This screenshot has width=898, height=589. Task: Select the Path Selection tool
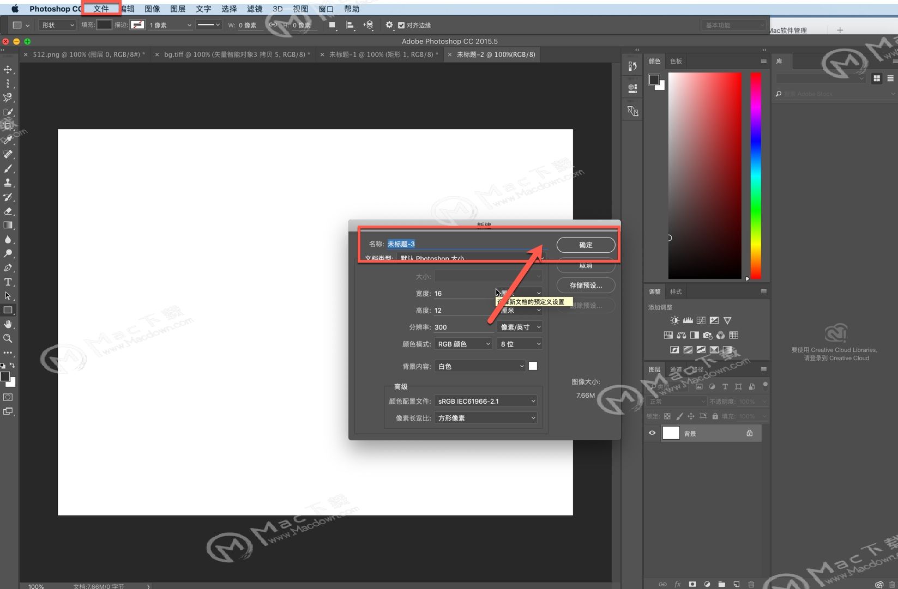[x=8, y=296]
